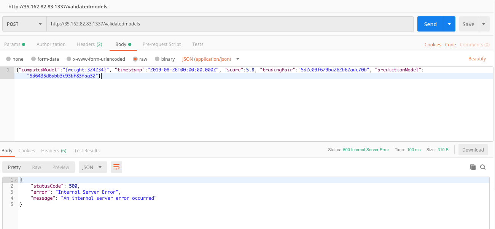Switch response view to Preview
The image size is (495, 229).
pos(61,167)
